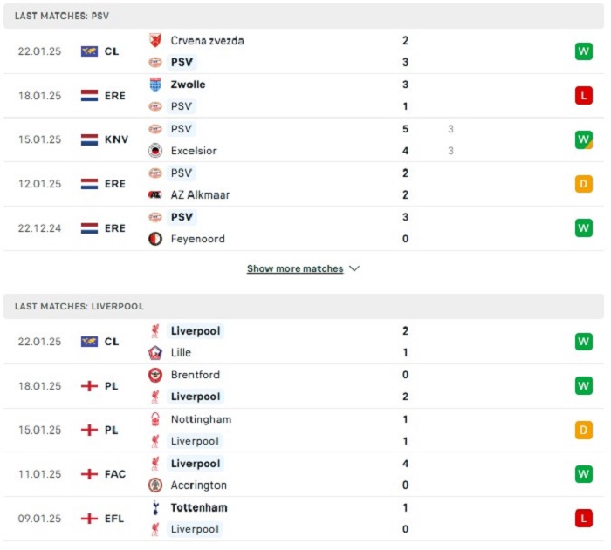Open the red L badge for Zwolle match
The width and height of the screenshot is (611, 550).
(x=583, y=95)
